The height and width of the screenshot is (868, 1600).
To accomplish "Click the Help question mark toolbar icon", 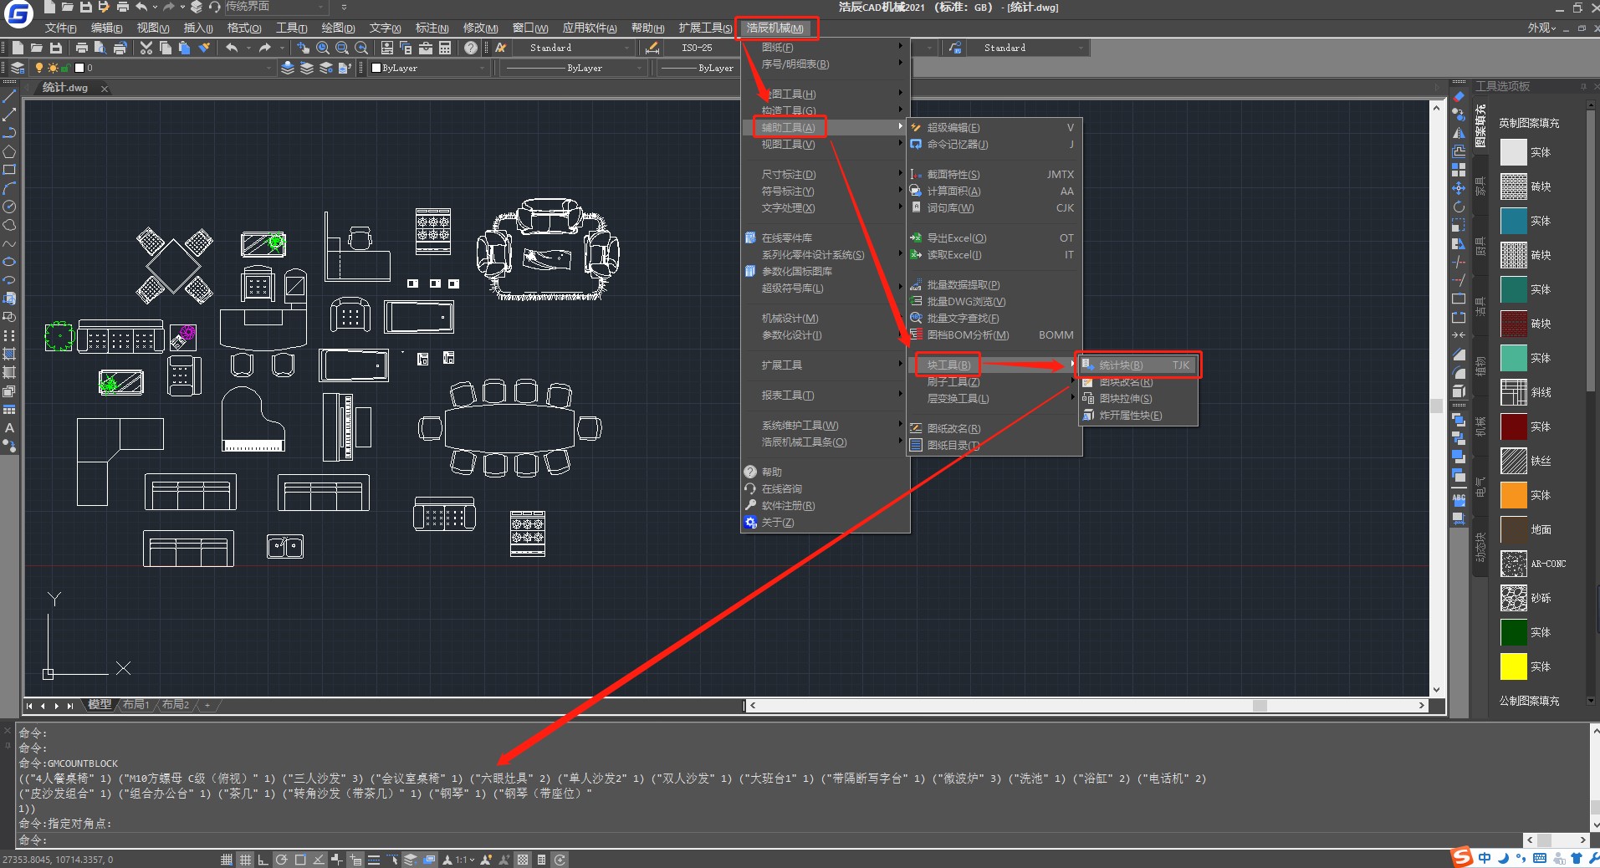I will pyautogui.click(x=471, y=48).
